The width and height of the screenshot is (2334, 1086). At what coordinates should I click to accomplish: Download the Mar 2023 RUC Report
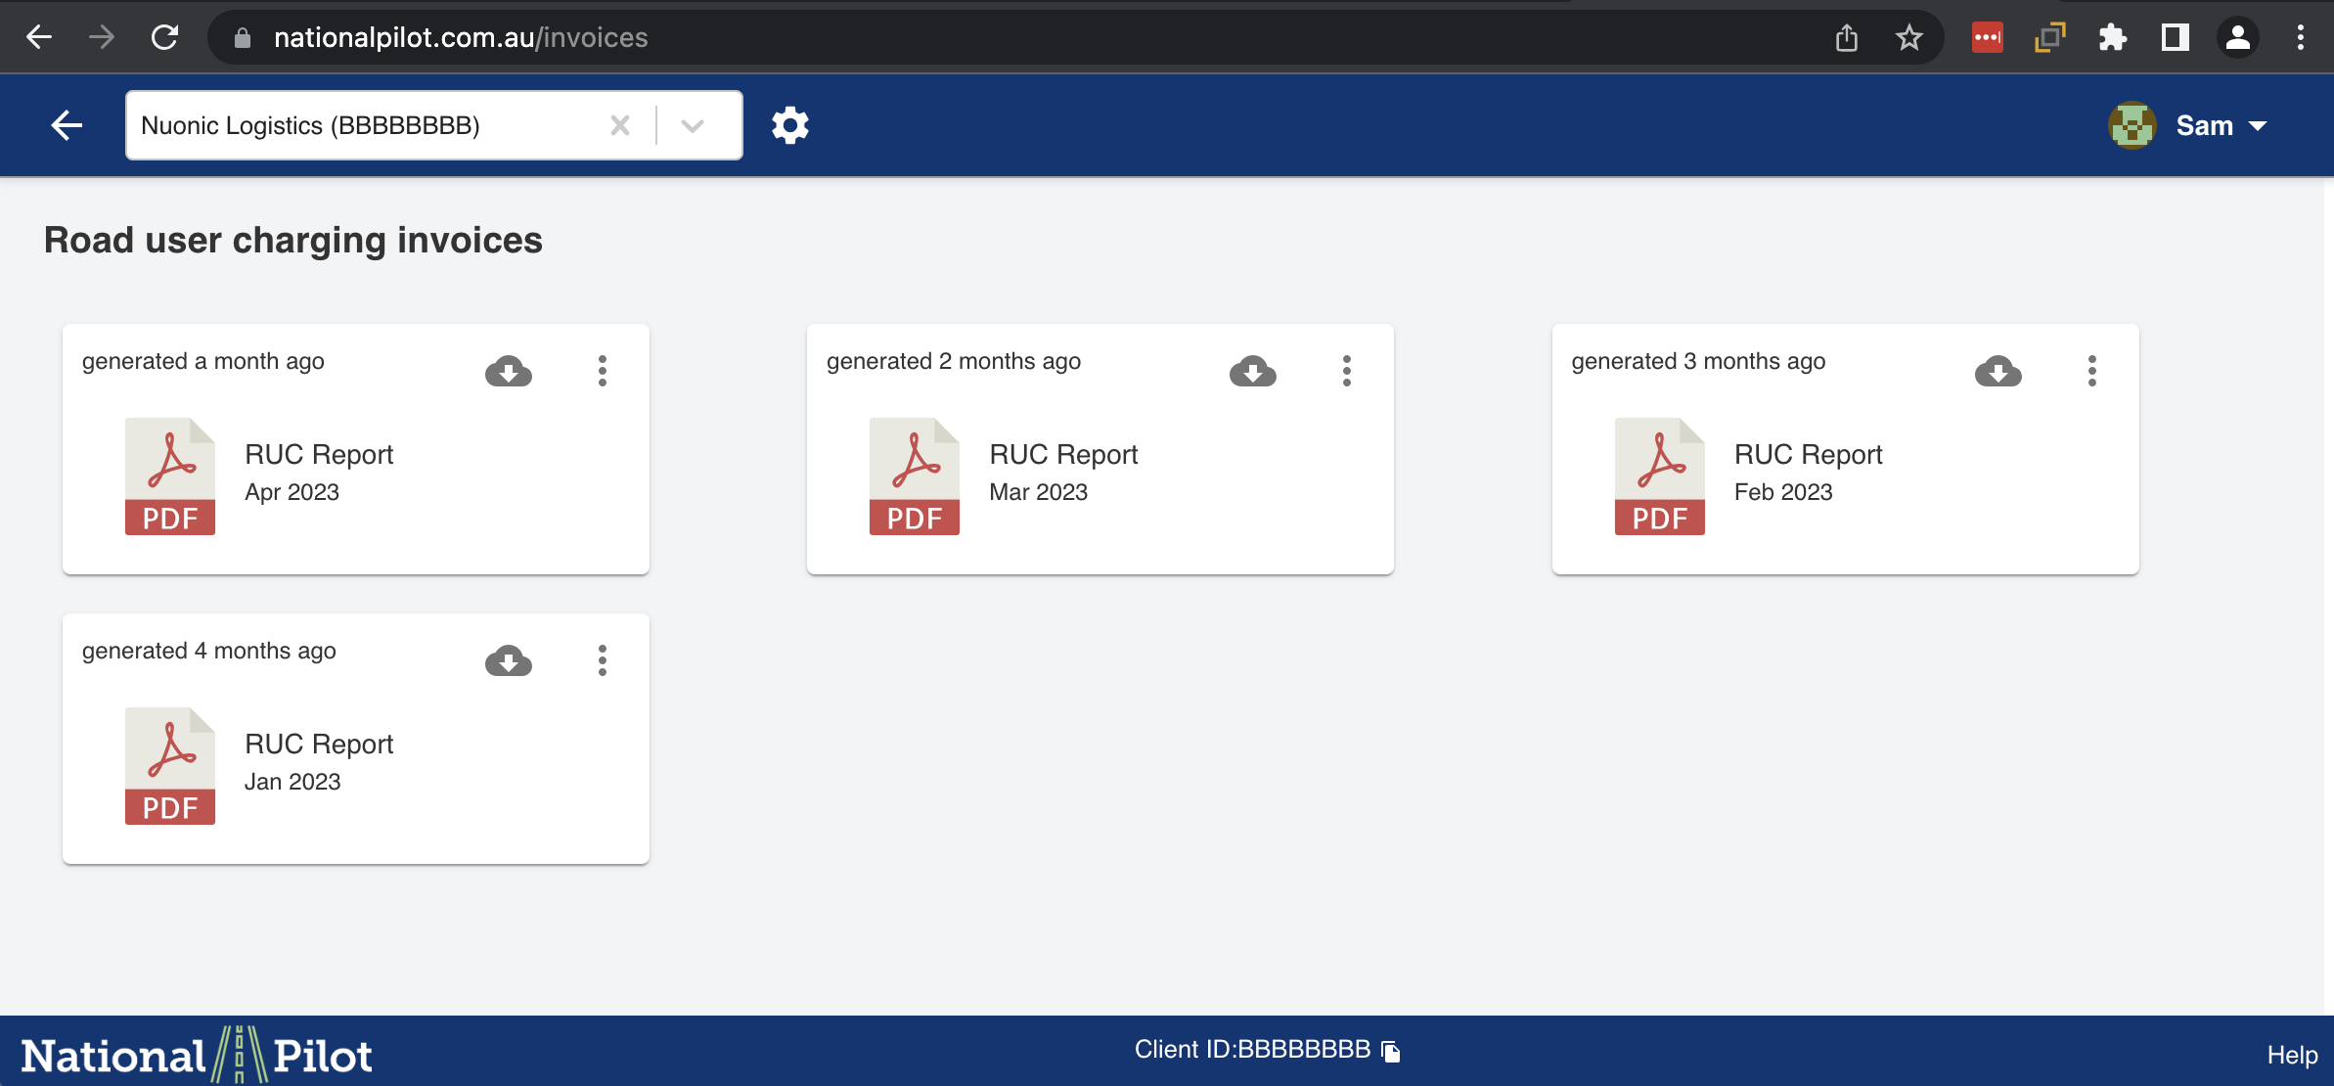(x=1252, y=371)
